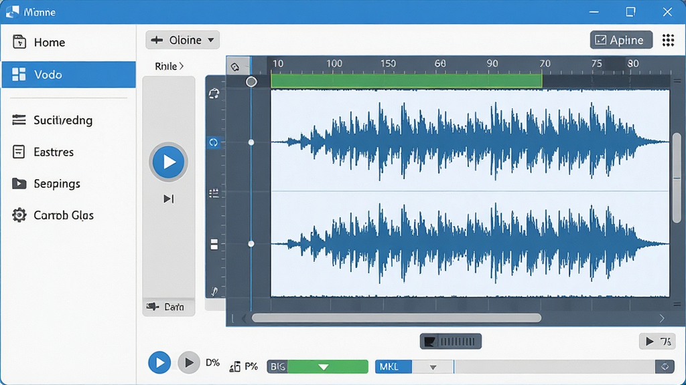Click the blue play button beside D%
Image resolution: width=686 pixels, height=385 pixels.
[x=159, y=363]
